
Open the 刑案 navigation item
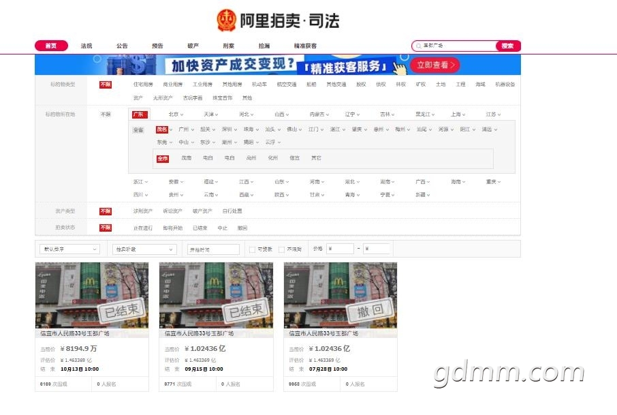pyautogui.click(x=228, y=46)
